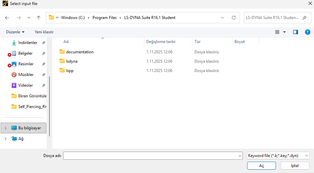The height and width of the screenshot is (173, 314).
Task: Click the date of the documentation row
Action: point(159,52)
